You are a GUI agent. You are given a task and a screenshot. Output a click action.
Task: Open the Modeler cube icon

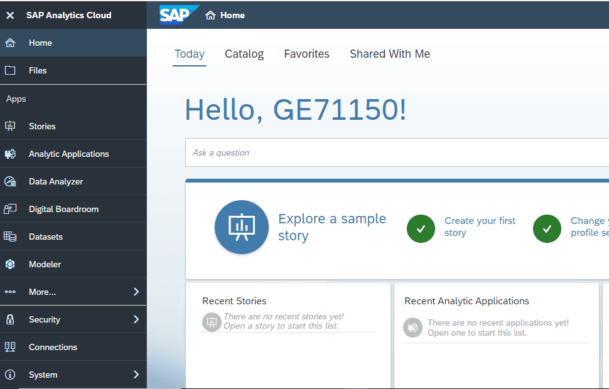[x=10, y=264]
